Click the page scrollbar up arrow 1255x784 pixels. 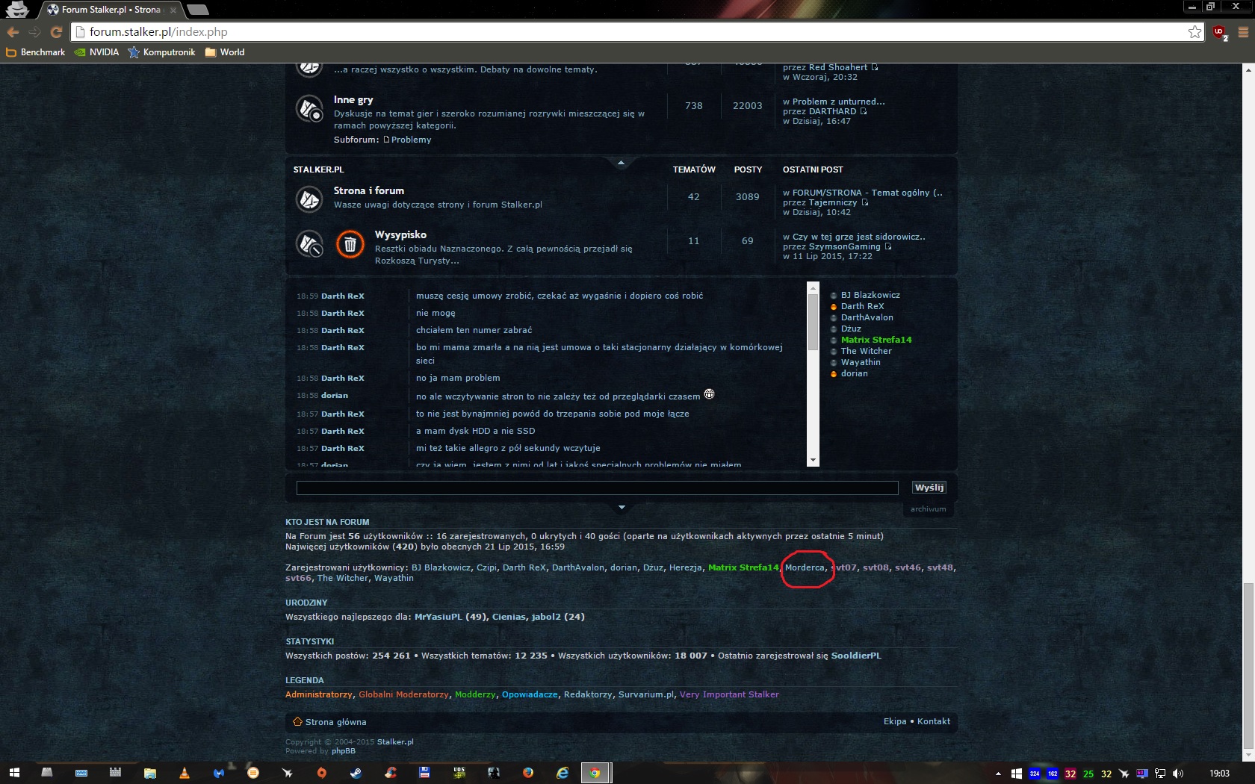(1248, 69)
